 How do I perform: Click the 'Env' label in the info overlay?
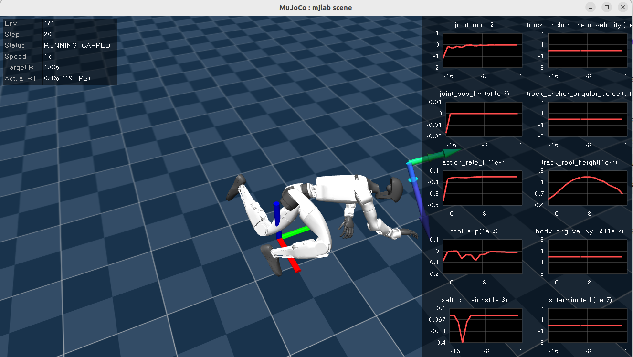11,23
